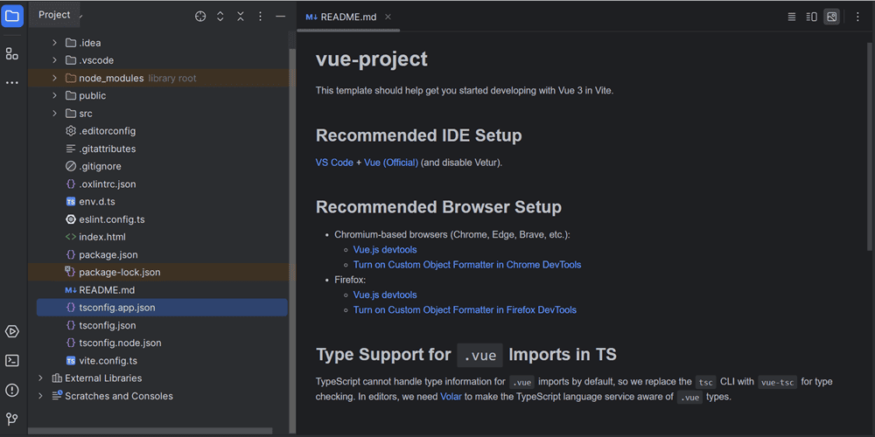Click the More tool windows ellipsis icon
Image resolution: width=875 pixels, height=437 pixels.
12,83
